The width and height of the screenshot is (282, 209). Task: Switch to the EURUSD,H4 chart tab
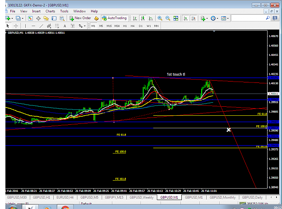click(65, 197)
